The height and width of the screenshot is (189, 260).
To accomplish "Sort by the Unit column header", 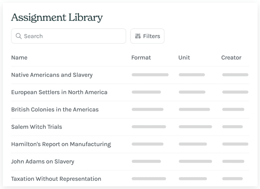I will click(184, 58).
